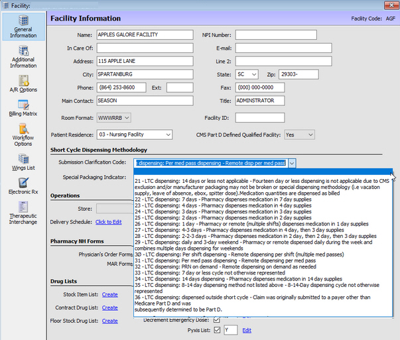Select option 29 - daily and 3-day weekend
The height and width of the screenshot is (340, 400).
pos(263,245)
